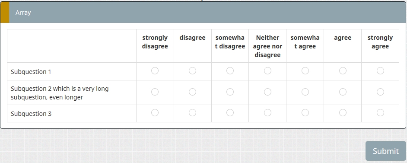Pick Neither agree nor disagree for Subquestion 2
407x163 pixels.
[267, 92]
